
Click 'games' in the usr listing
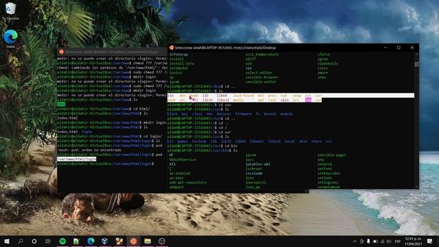(x=182, y=141)
